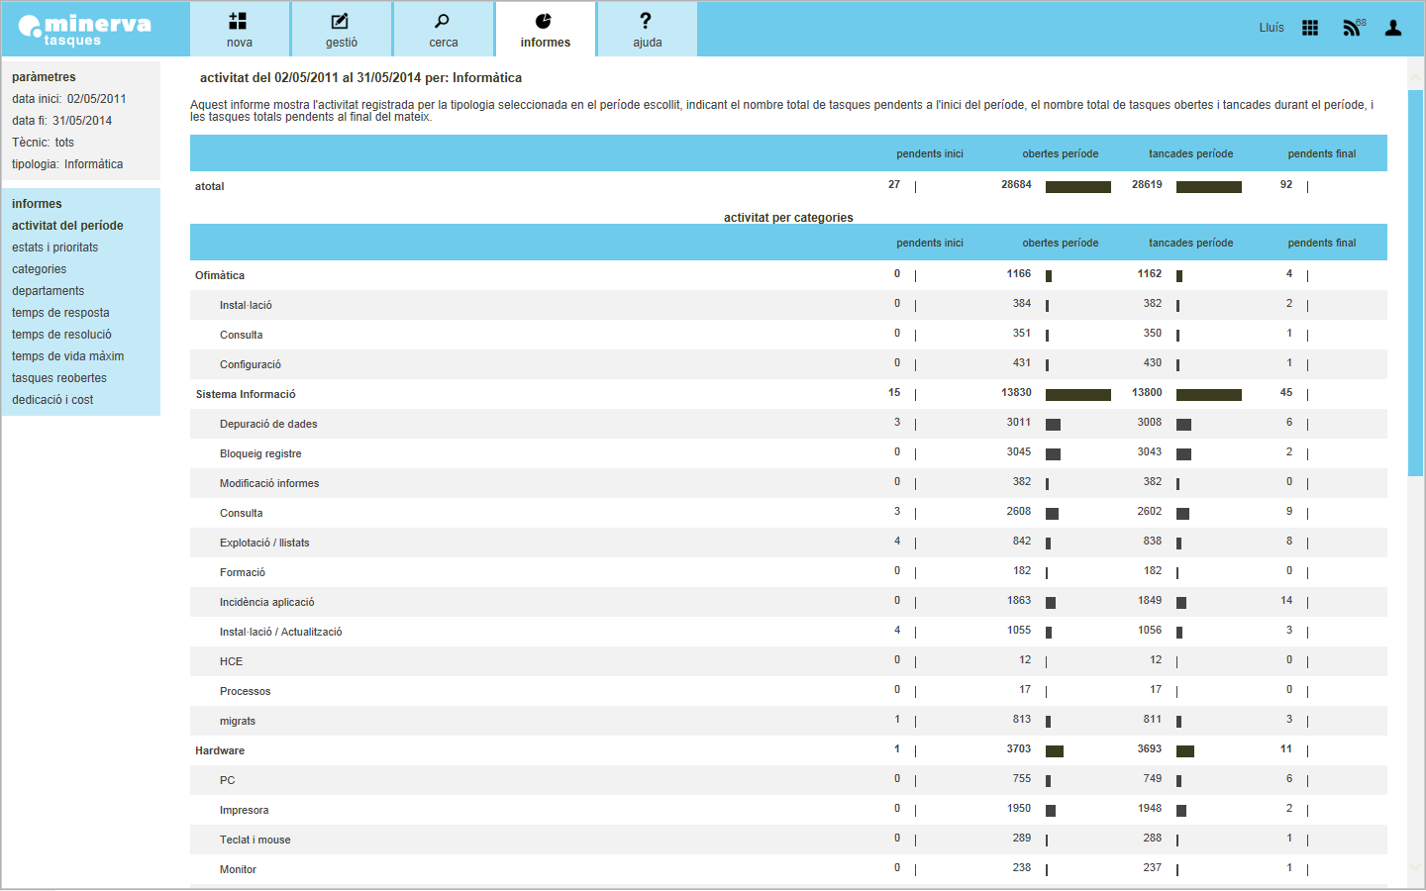Viewport: 1426px width, 891px height.
Task: Click the gestió edit pencil icon
Action: (x=340, y=22)
